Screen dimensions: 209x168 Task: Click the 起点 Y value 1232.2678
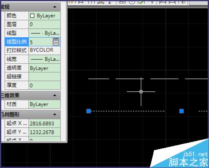click(44, 132)
